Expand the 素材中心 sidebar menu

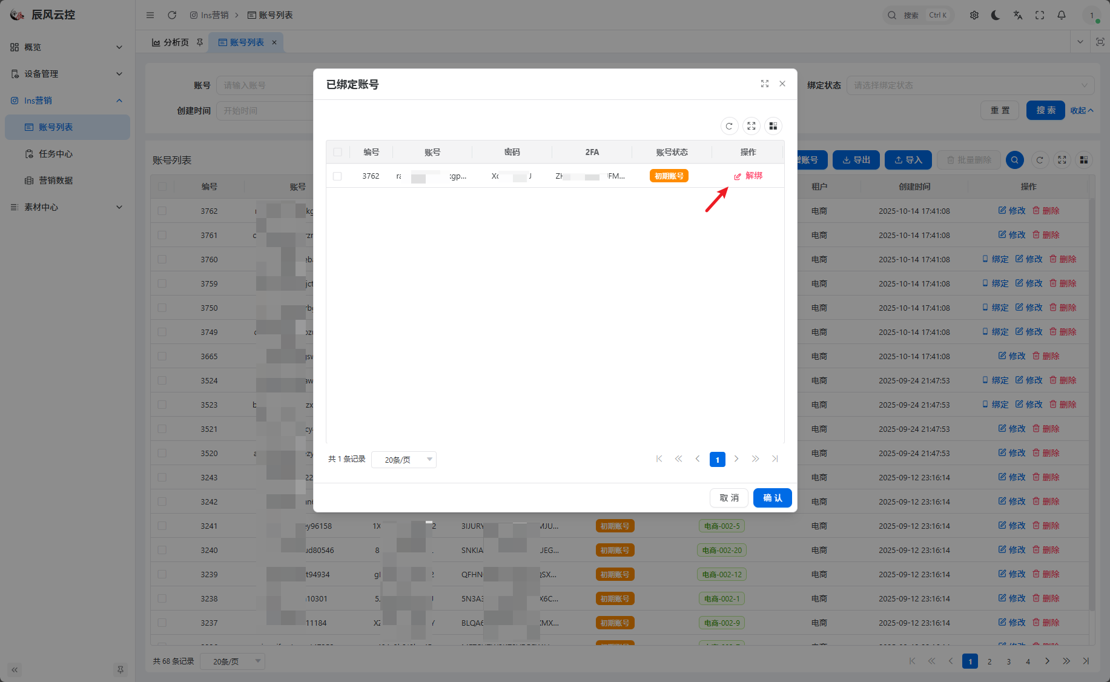pos(67,207)
